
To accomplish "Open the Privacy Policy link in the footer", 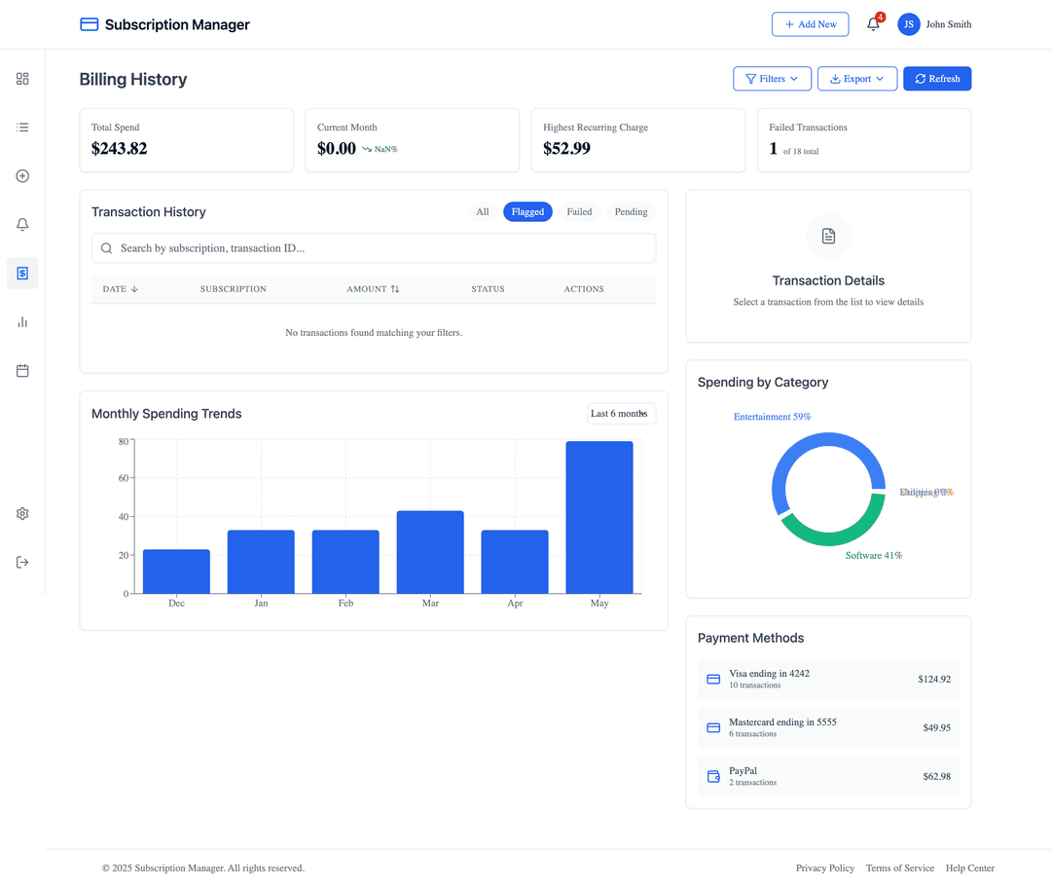I will (x=824, y=868).
